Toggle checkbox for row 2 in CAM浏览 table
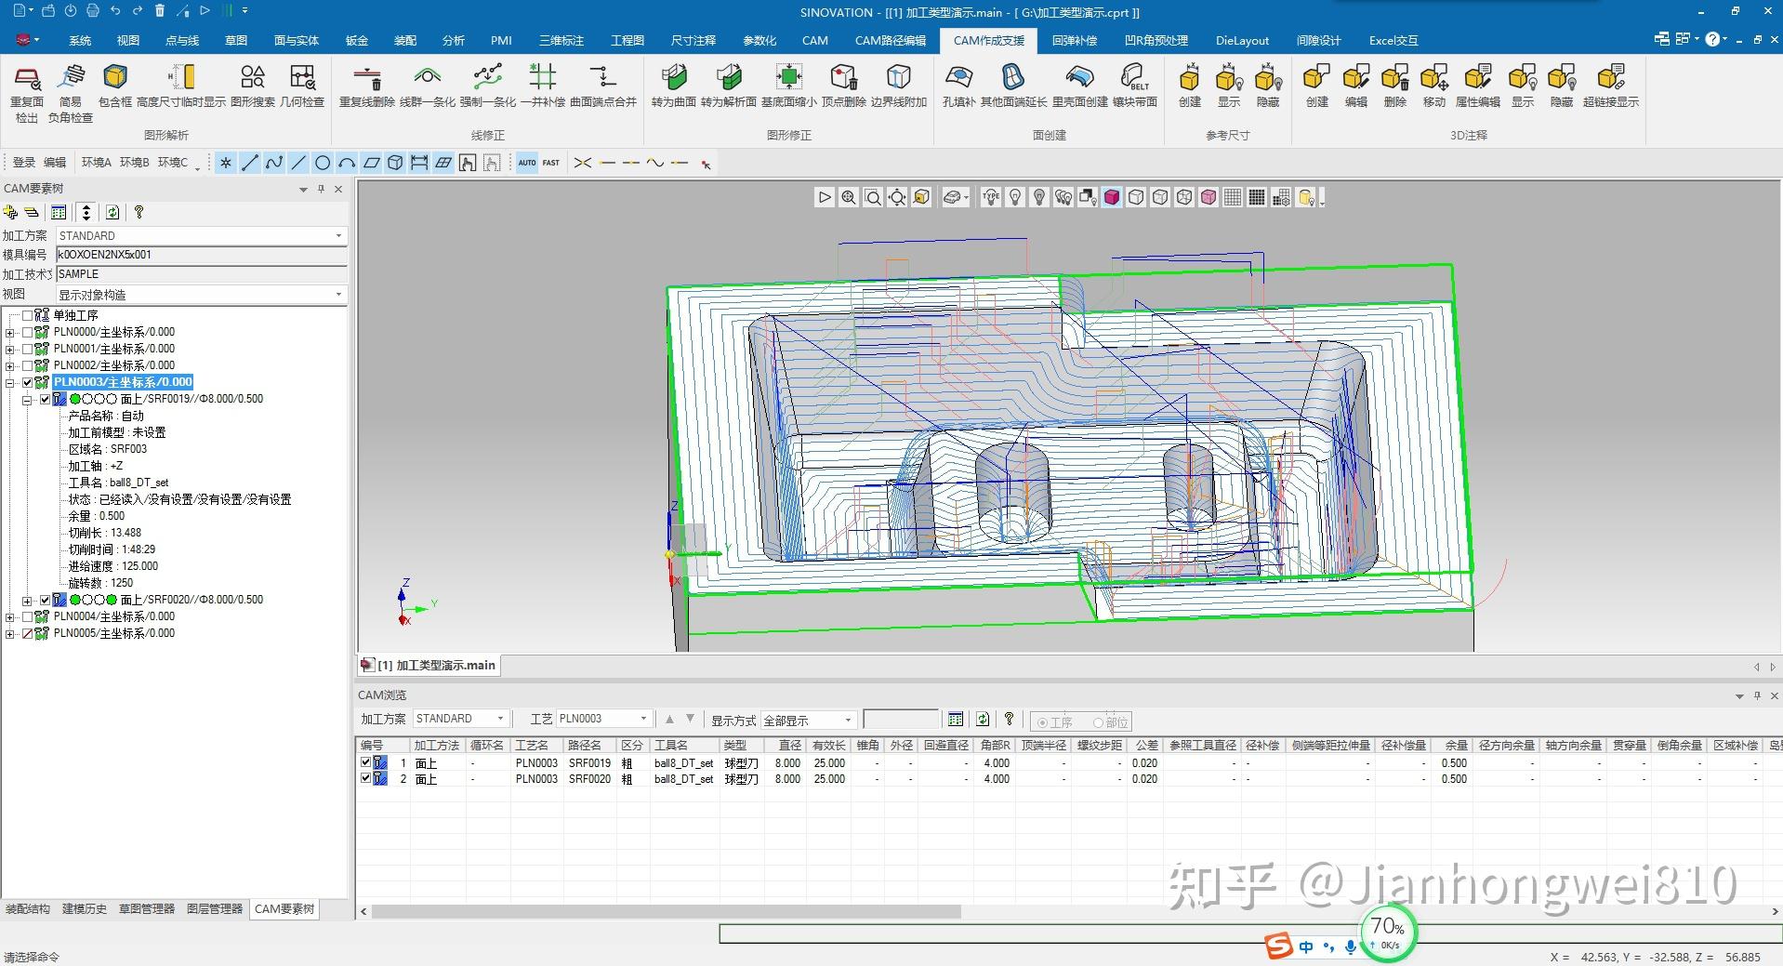The height and width of the screenshot is (966, 1783). [365, 778]
